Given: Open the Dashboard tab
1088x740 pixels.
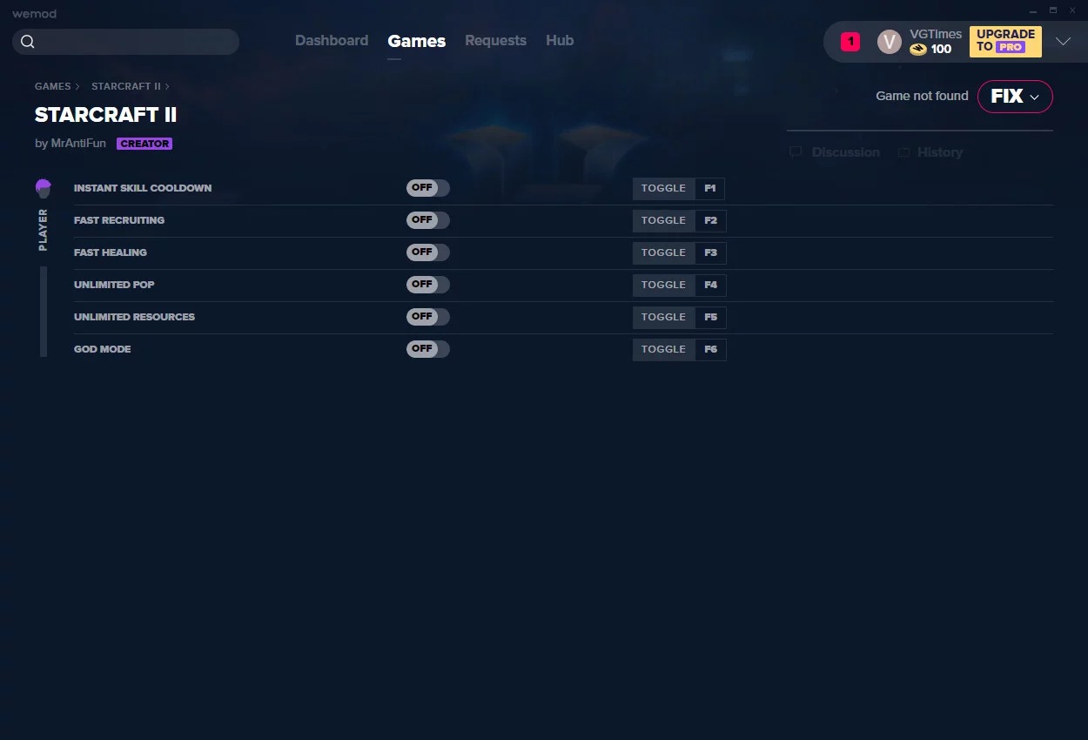Looking at the screenshot, I should click(332, 41).
